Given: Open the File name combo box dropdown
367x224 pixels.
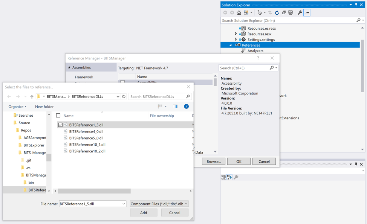Looking at the screenshot, I should pos(124,204).
